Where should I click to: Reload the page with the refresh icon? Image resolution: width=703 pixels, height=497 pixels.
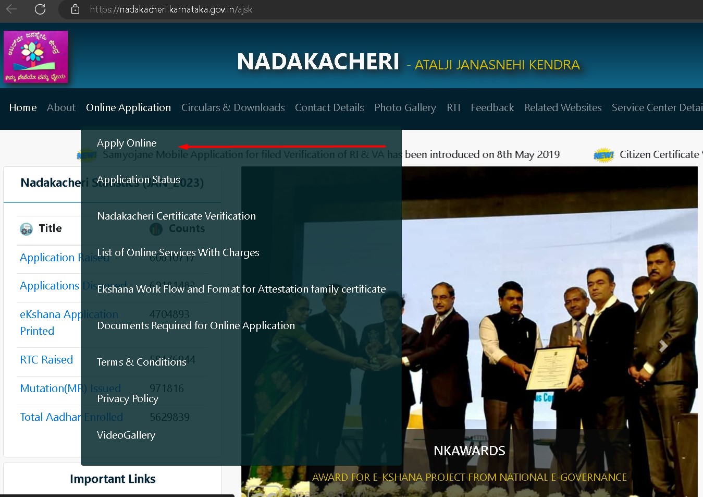pyautogui.click(x=40, y=9)
